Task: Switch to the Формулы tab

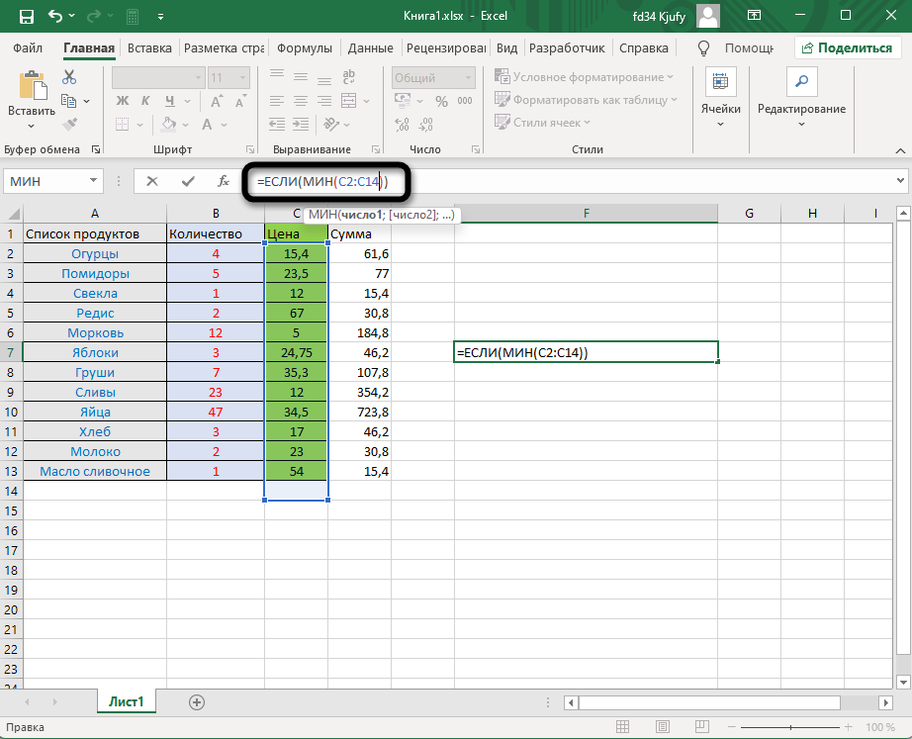Action: (x=305, y=48)
